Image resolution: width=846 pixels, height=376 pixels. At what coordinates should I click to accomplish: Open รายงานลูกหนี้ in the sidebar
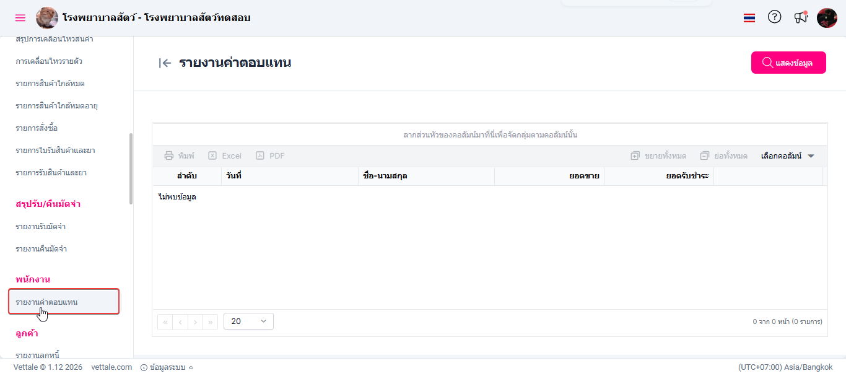(x=37, y=356)
